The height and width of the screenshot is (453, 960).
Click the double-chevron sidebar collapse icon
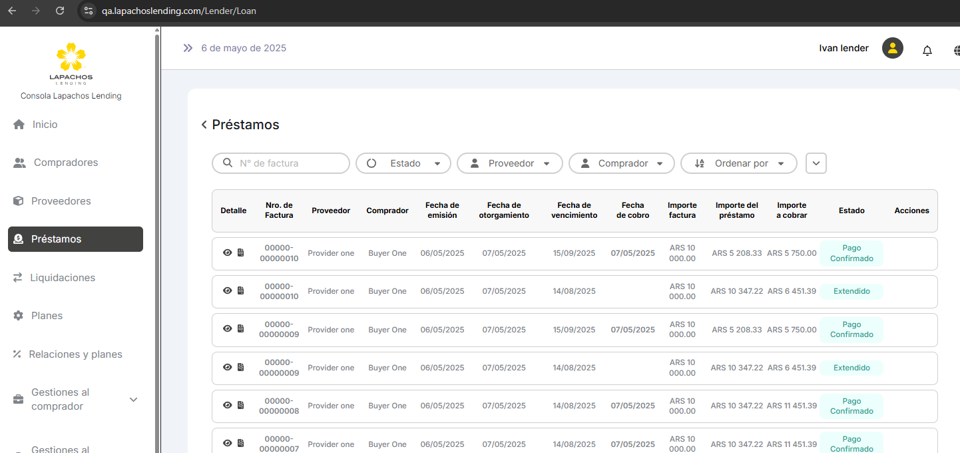188,48
